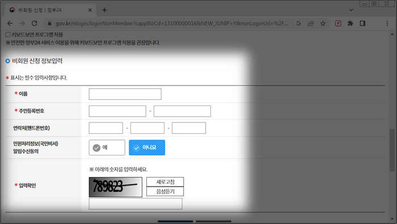The image size is (397, 224).
Task: Click the share page icon
Action: 311,24
